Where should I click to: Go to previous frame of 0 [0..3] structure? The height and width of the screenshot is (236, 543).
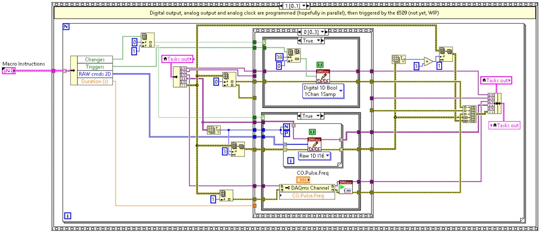point(300,32)
